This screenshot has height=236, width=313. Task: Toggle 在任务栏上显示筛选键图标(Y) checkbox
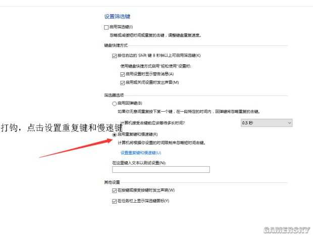click(x=115, y=201)
